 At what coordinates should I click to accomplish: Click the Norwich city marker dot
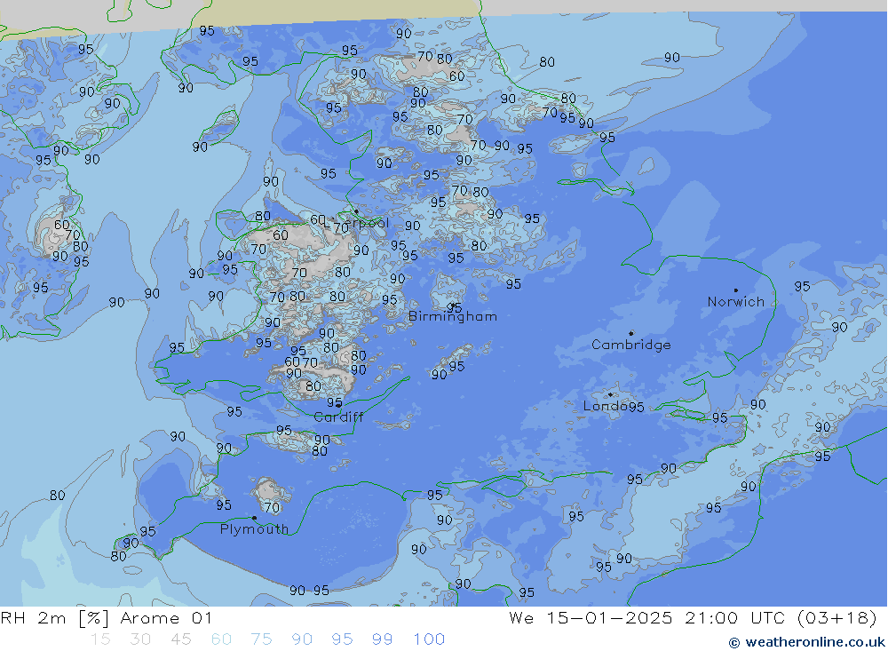(735, 290)
